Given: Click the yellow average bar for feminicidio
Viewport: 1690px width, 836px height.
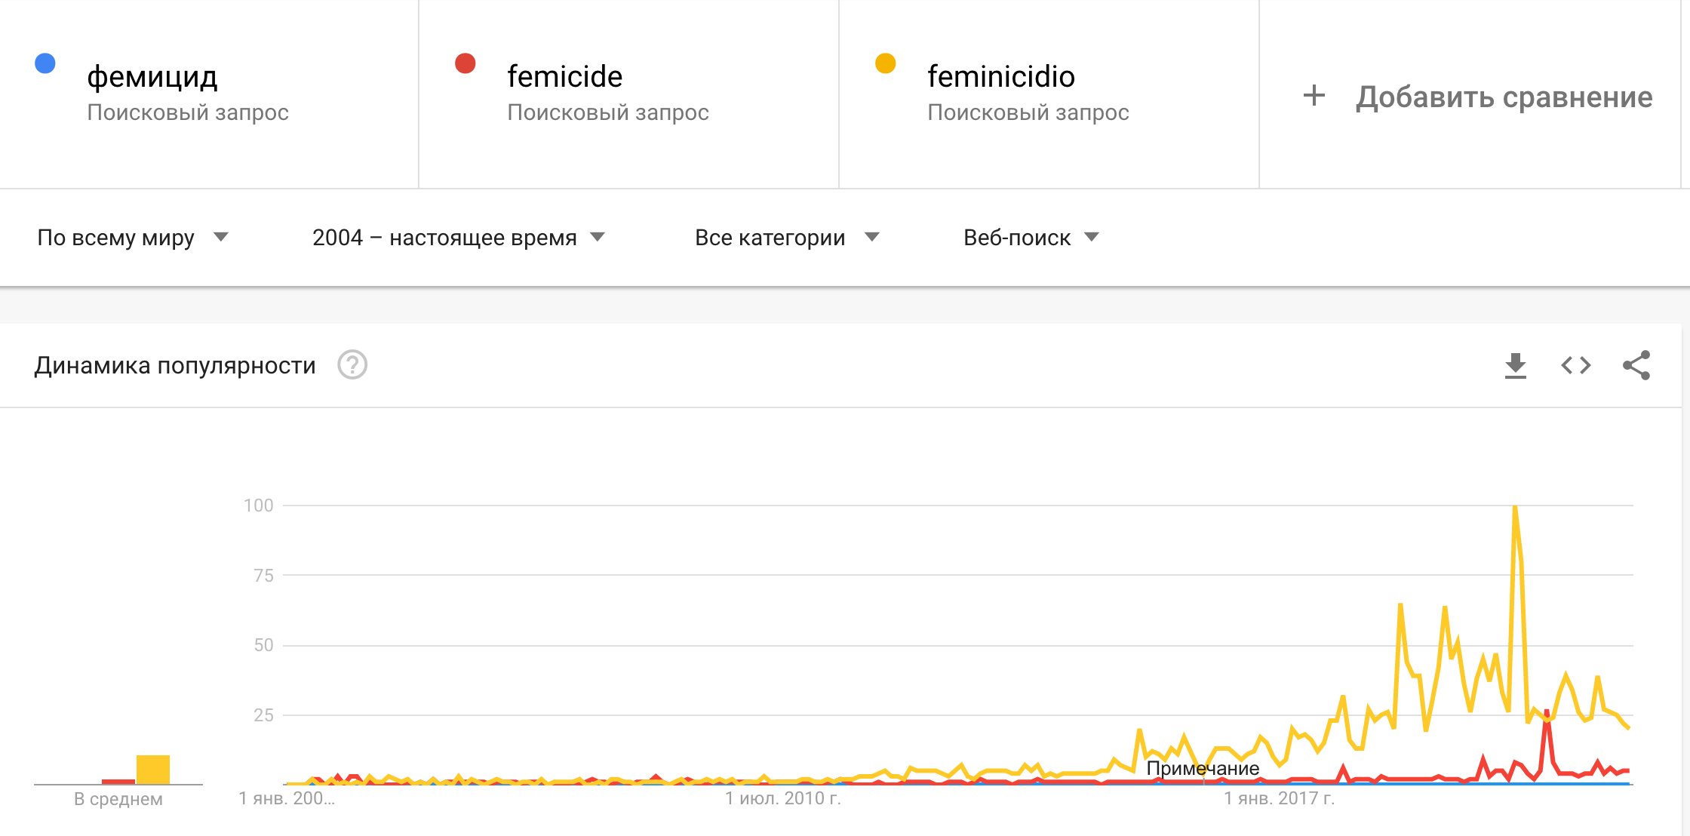Looking at the screenshot, I should 153,770.
